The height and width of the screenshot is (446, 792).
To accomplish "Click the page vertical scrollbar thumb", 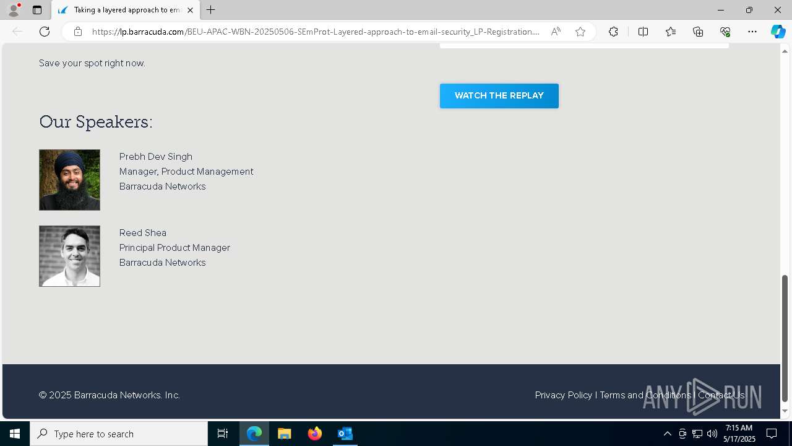I will 785,338.
